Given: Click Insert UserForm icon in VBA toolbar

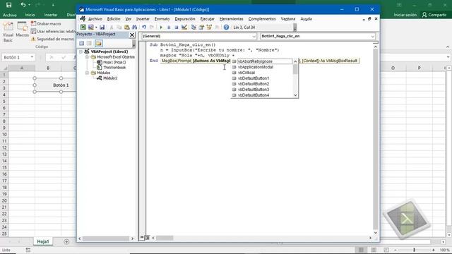Looking at the screenshot, I should [91, 27].
